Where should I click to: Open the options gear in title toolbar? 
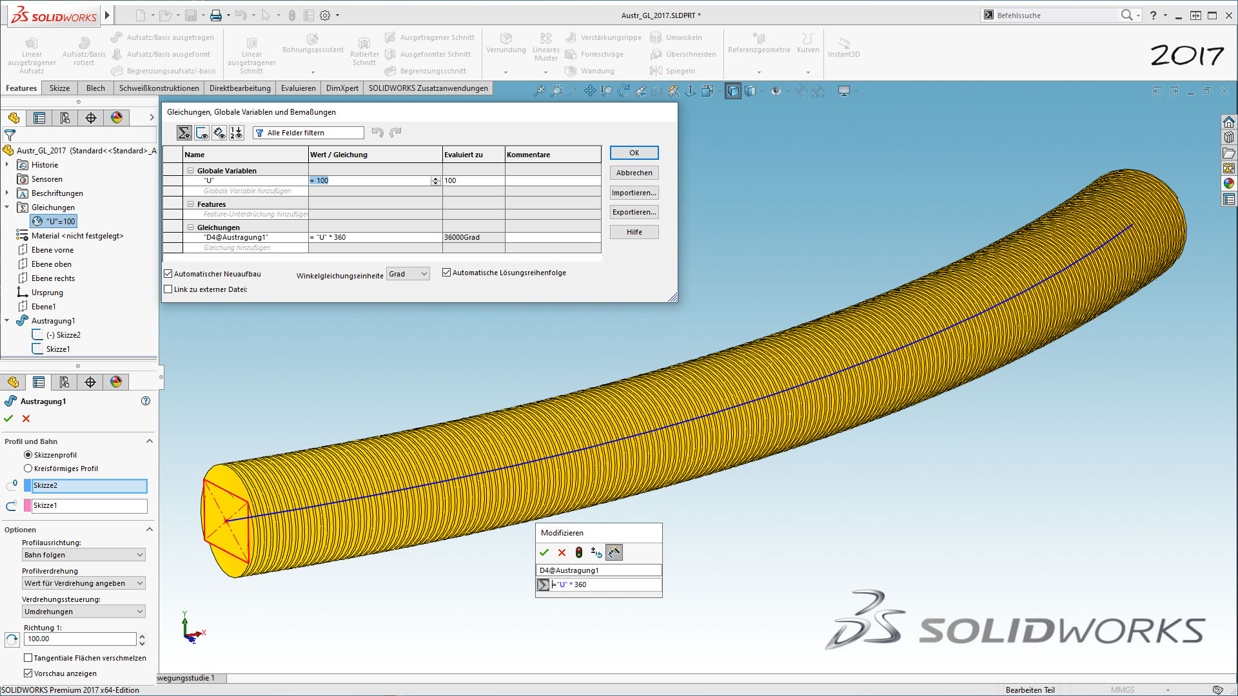(325, 15)
